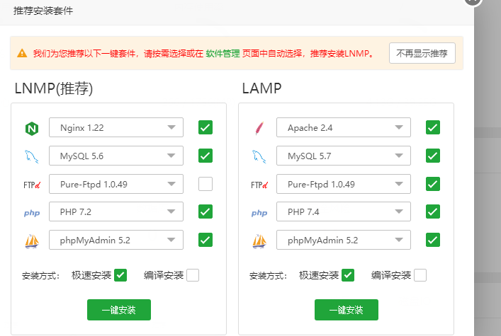This screenshot has height=336, width=501.
Task: Open the Apache 2.4 version dropdown
Action: [344, 127]
